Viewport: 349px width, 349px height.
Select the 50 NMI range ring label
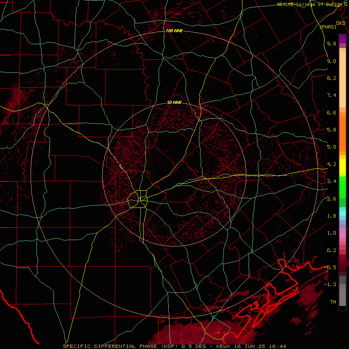174,102
